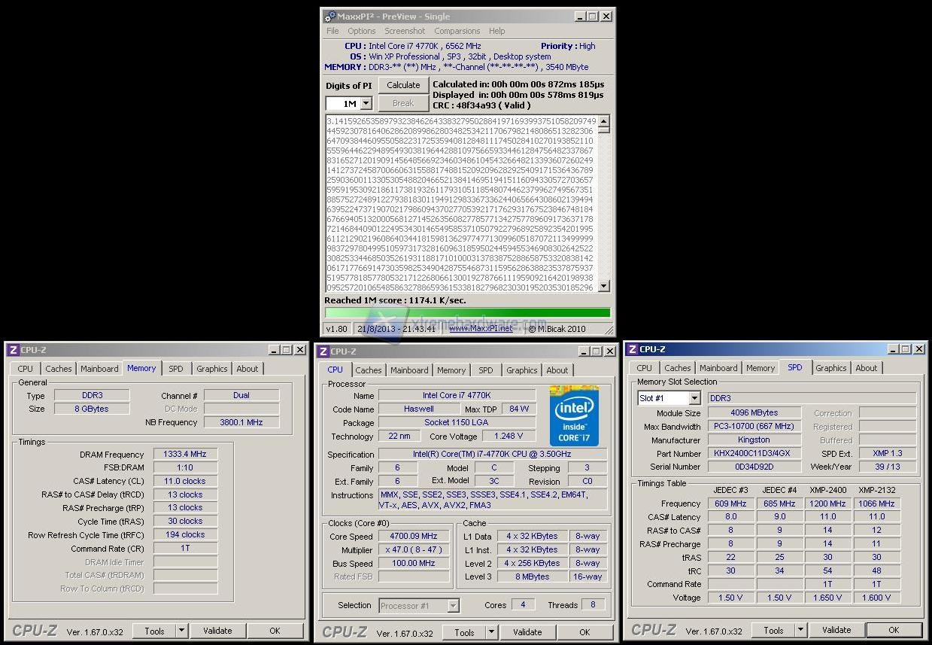Open Caches tab in Memory CPU-Z window

pyautogui.click(x=58, y=369)
